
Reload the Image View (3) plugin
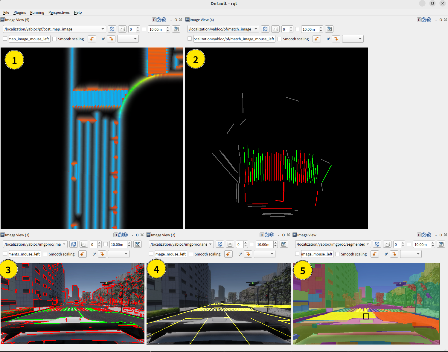[x=121, y=235]
